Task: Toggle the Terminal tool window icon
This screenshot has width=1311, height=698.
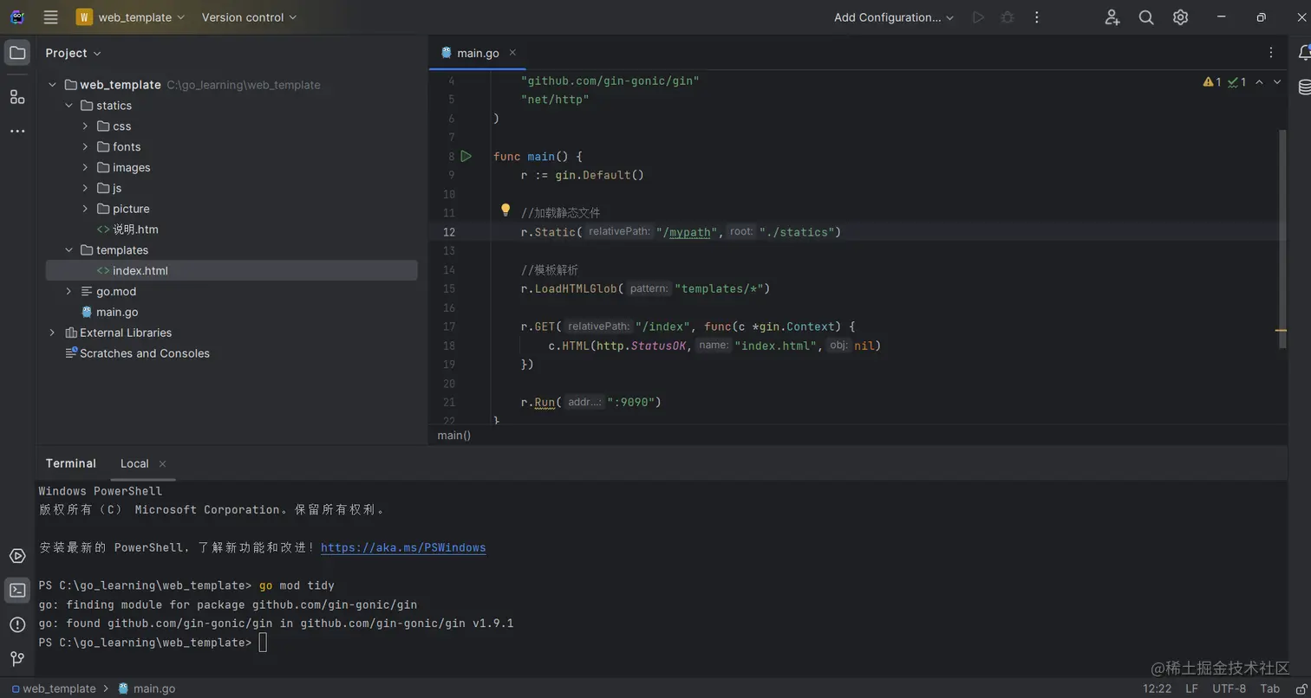Action: coord(17,591)
